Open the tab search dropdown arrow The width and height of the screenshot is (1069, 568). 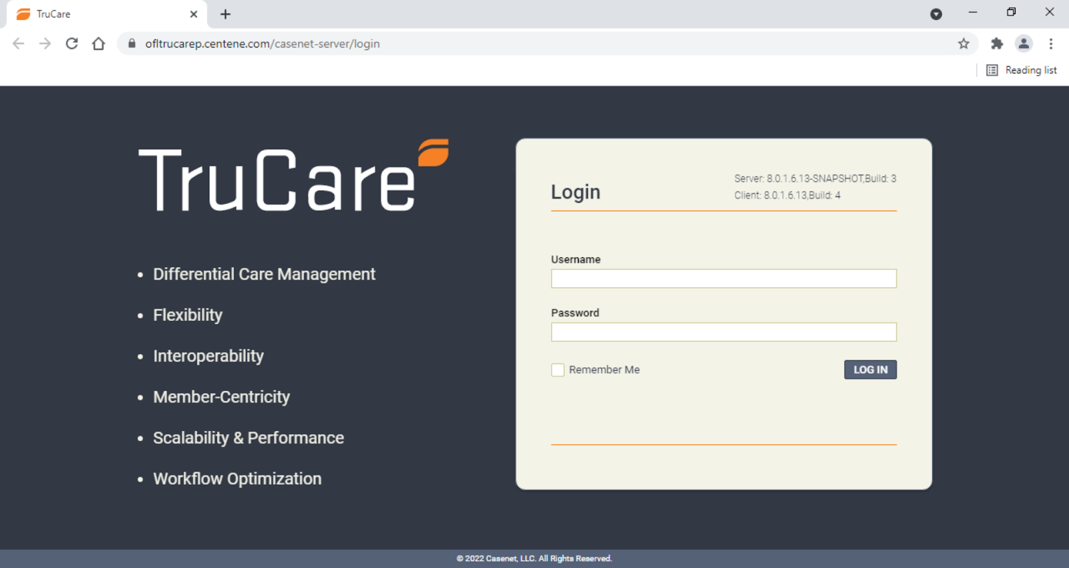tap(936, 14)
